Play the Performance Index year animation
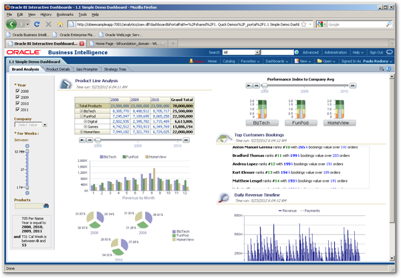Screen dimensions: 401x278 tap(249, 86)
